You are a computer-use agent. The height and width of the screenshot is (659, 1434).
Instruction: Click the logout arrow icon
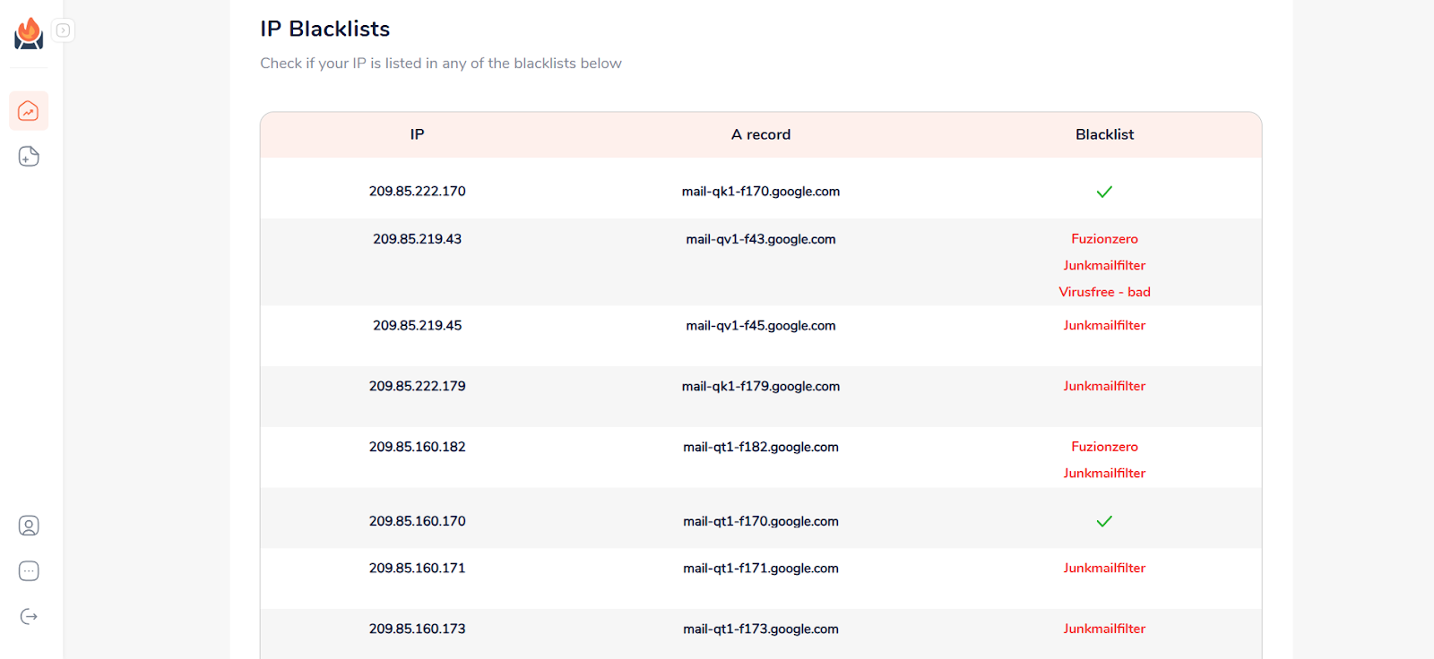pos(29,616)
